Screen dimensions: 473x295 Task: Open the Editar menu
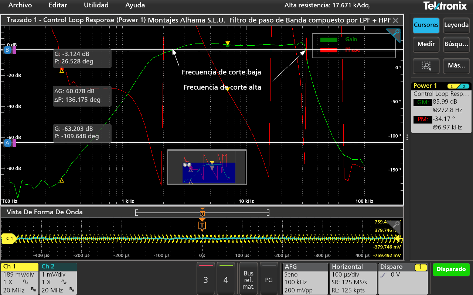tap(58, 5)
